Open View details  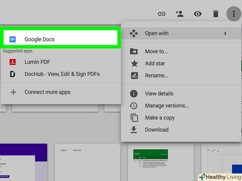[181, 93]
